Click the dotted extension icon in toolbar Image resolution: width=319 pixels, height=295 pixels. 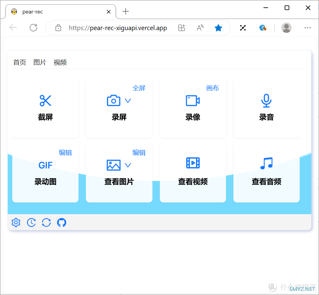pos(243,28)
